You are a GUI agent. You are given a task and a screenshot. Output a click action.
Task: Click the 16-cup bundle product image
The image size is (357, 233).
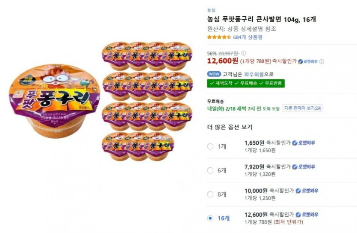tap(147, 100)
